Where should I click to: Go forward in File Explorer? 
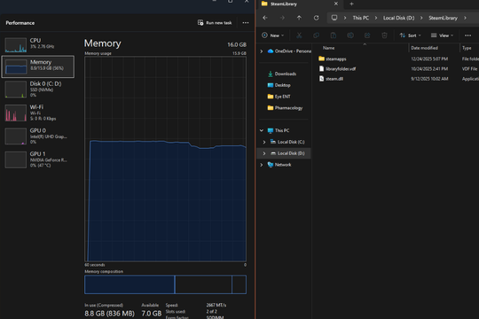pos(282,18)
